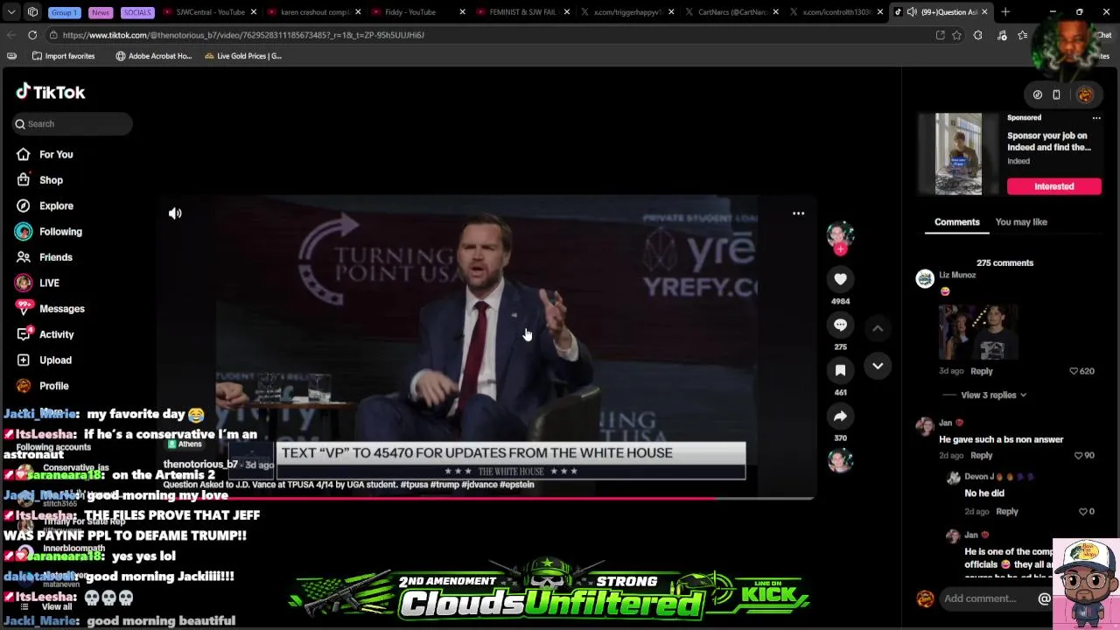1120x630 pixels.
Task: Open a new browser tab with the plus button
Action: tap(1005, 12)
